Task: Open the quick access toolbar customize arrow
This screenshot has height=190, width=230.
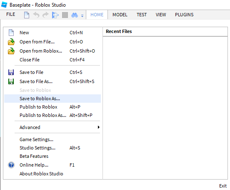Action: tap(82, 15)
